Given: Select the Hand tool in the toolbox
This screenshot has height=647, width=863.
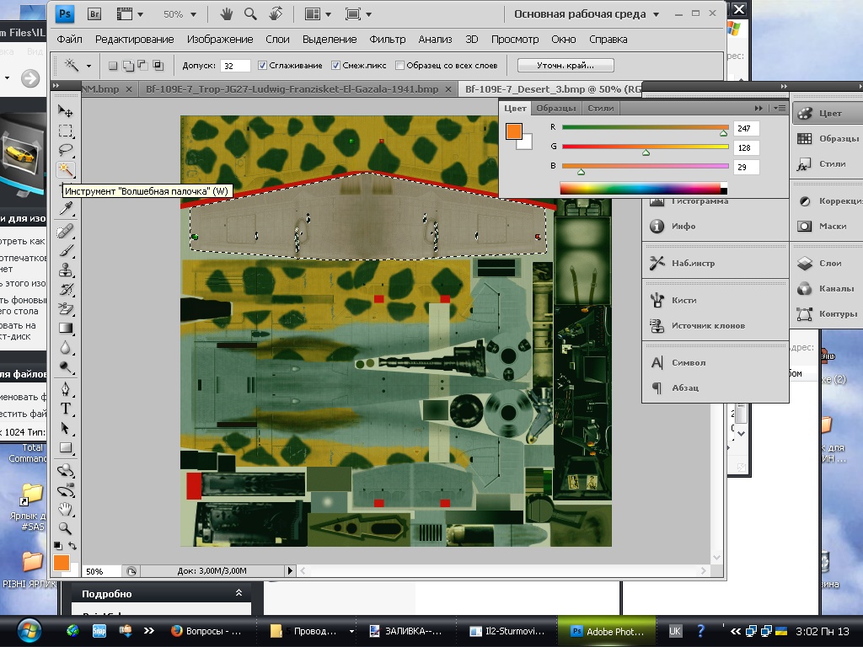Looking at the screenshot, I should click(x=65, y=509).
